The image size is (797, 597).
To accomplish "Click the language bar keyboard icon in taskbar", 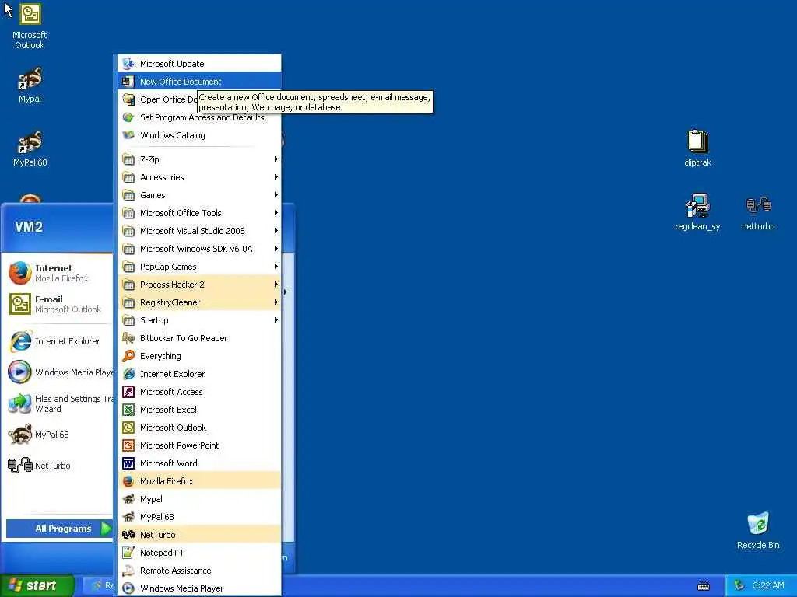I will point(704,586).
